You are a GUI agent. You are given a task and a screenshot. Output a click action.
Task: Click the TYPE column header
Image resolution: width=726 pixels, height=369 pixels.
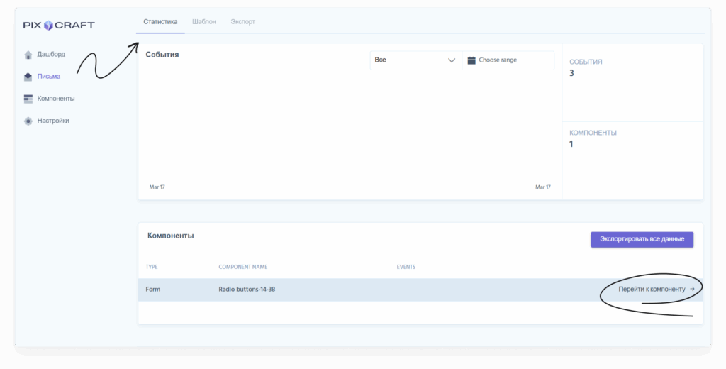coord(152,267)
